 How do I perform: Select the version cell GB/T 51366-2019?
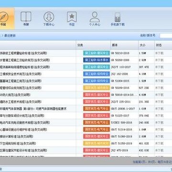pyautogui.click(x=121, y=136)
